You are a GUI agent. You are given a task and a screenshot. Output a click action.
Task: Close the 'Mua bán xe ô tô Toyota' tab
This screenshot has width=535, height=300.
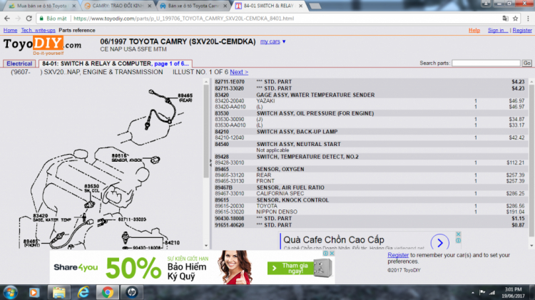point(73,6)
